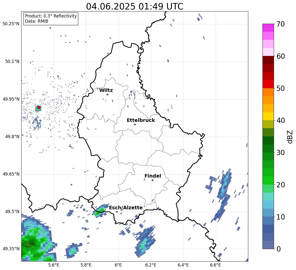This screenshot has width=296, height=270.
Task: Click the 49.95°N latitude label
Action: pyautogui.click(x=11, y=99)
